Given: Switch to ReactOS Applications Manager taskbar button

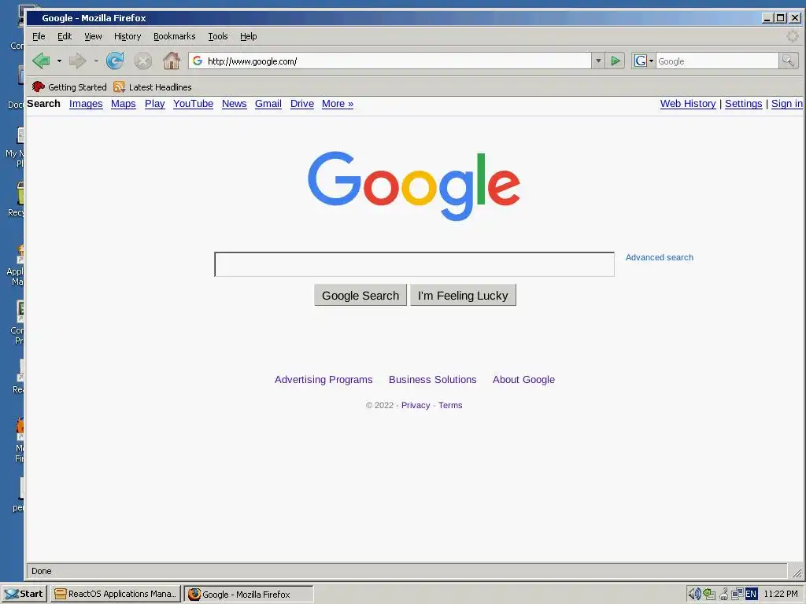Looking at the screenshot, I should point(116,594).
